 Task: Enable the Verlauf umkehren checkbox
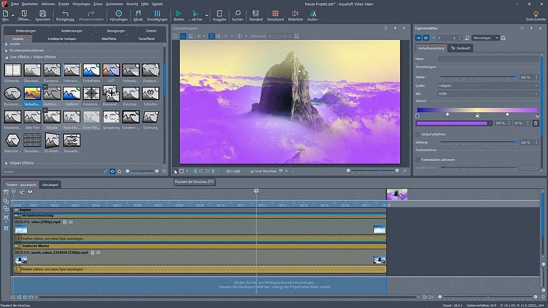pyautogui.click(x=418, y=134)
